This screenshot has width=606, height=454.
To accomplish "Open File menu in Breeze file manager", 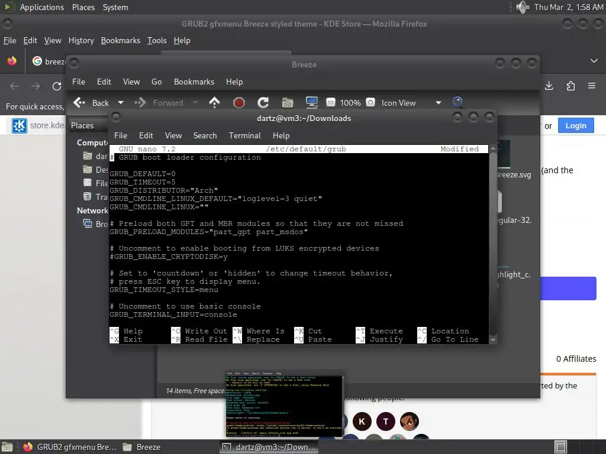I will coord(79,82).
